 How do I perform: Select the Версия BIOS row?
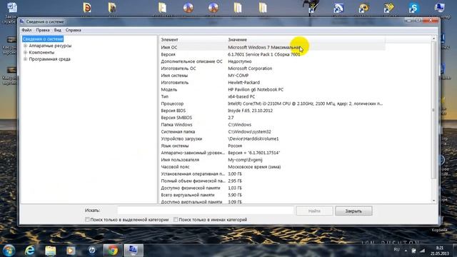(272, 111)
